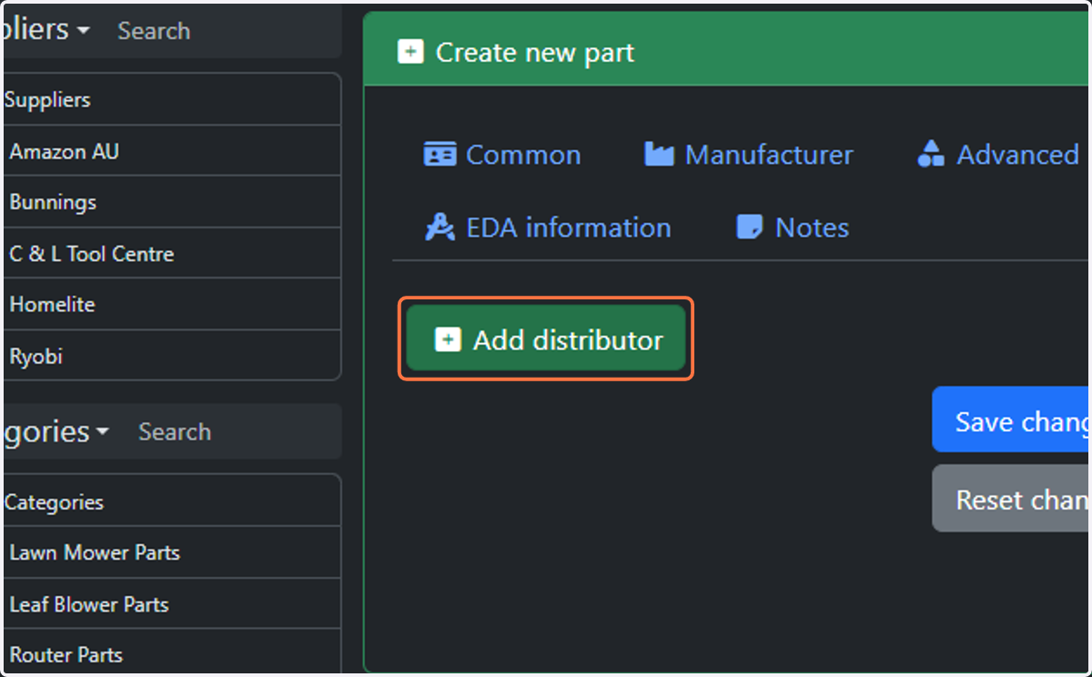Viewport: 1092px width, 677px height.
Task: Click the Manufacturer factory icon
Action: [x=659, y=155]
